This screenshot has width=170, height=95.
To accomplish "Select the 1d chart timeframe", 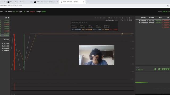I will pyautogui.click(x=125, y=18).
